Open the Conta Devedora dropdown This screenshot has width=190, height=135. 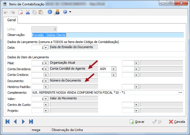point(46,69)
